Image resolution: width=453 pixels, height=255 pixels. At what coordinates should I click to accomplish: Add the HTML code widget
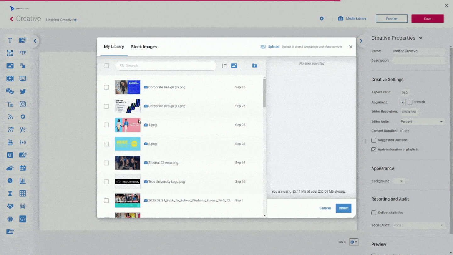point(23,219)
